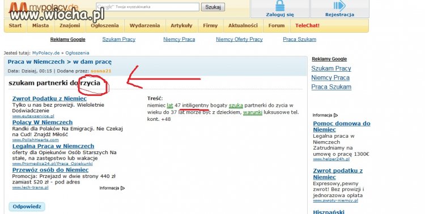Click the 'Rejestracja' label under the arrow

339,15
